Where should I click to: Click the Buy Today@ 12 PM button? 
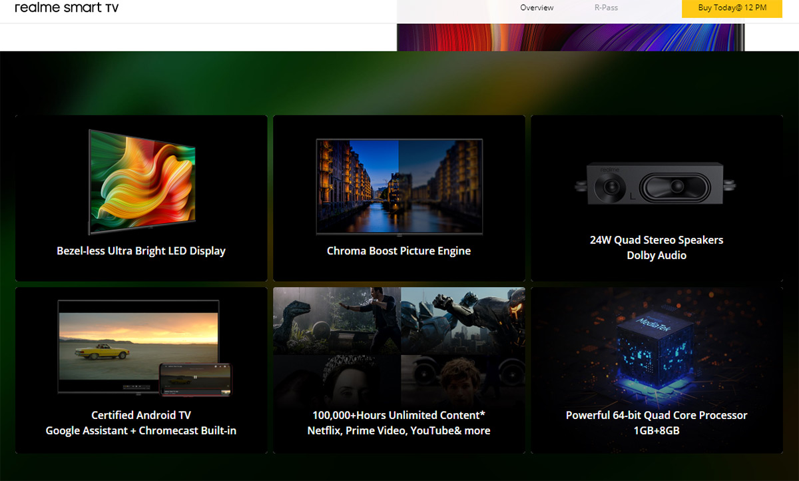pyautogui.click(x=732, y=8)
